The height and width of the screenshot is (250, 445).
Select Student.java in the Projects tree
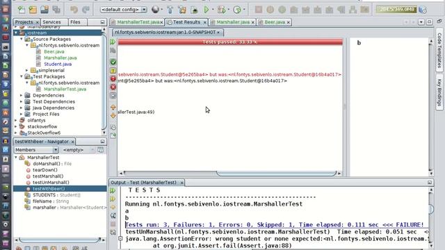pos(58,64)
